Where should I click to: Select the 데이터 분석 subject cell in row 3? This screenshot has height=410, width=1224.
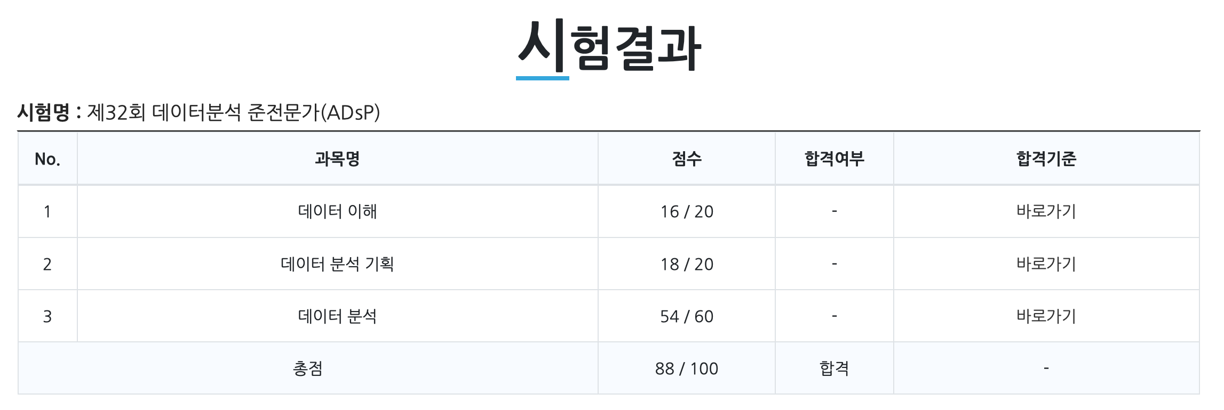pyautogui.click(x=337, y=316)
